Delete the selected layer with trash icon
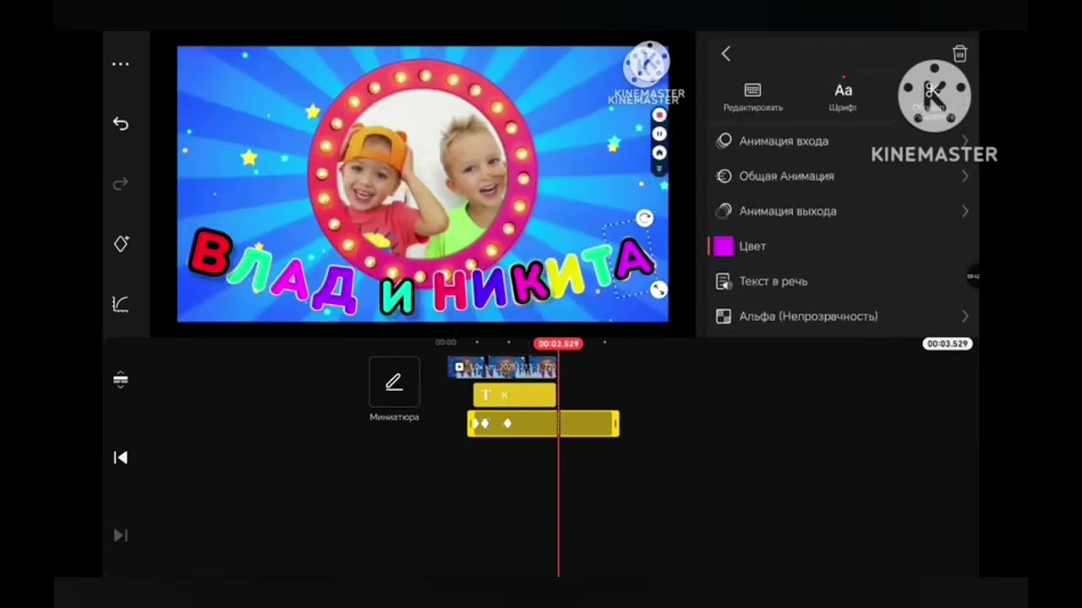 click(x=959, y=53)
